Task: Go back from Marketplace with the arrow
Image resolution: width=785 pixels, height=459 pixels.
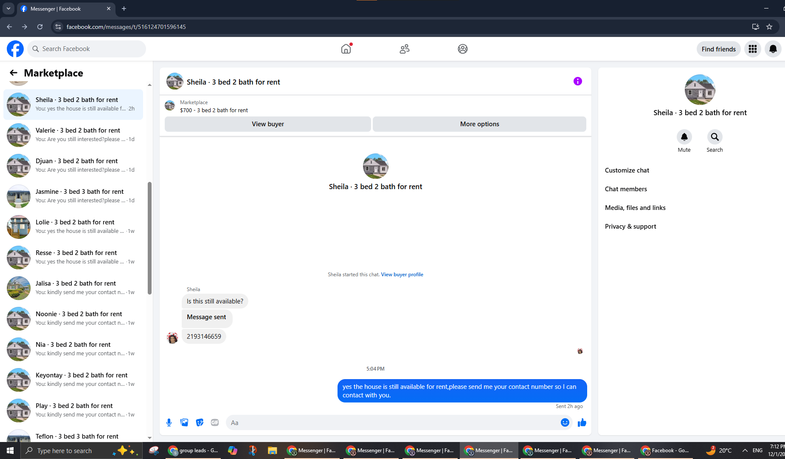Action: (14, 73)
